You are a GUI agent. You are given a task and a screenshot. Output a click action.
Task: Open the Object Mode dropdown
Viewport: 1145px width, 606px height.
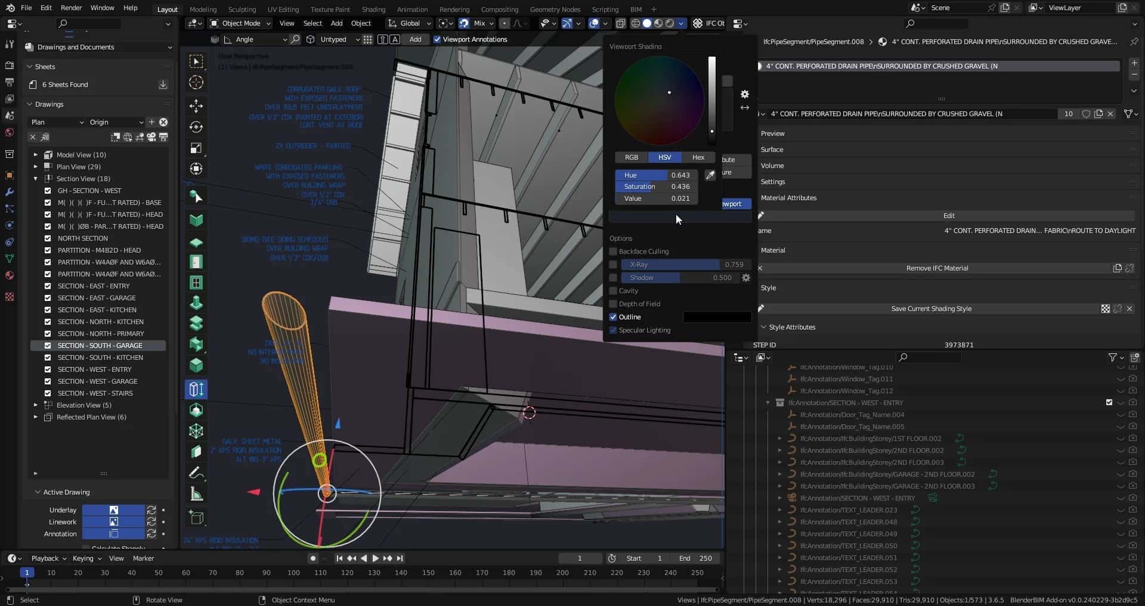[x=240, y=23]
